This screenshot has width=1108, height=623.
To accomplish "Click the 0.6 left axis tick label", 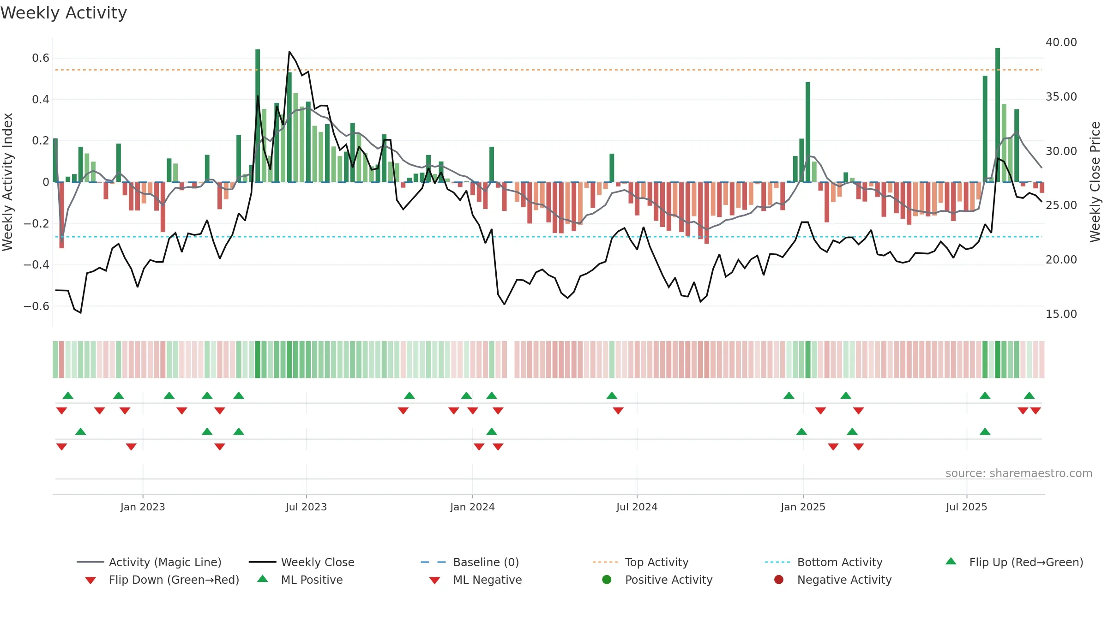I will tap(41, 58).
